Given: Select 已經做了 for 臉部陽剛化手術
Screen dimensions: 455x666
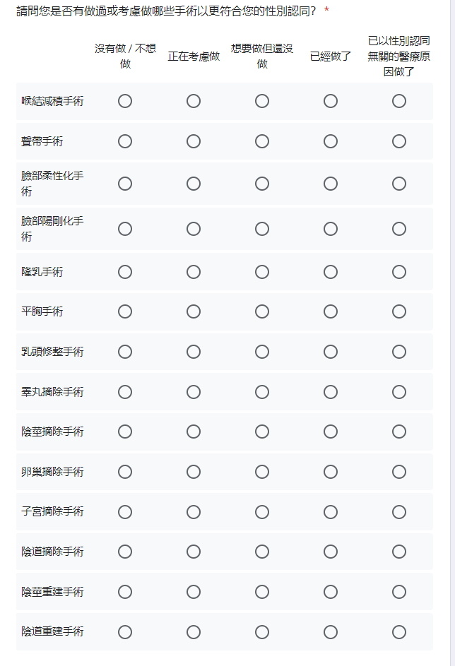Looking at the screenshot, I should point(331,229).
